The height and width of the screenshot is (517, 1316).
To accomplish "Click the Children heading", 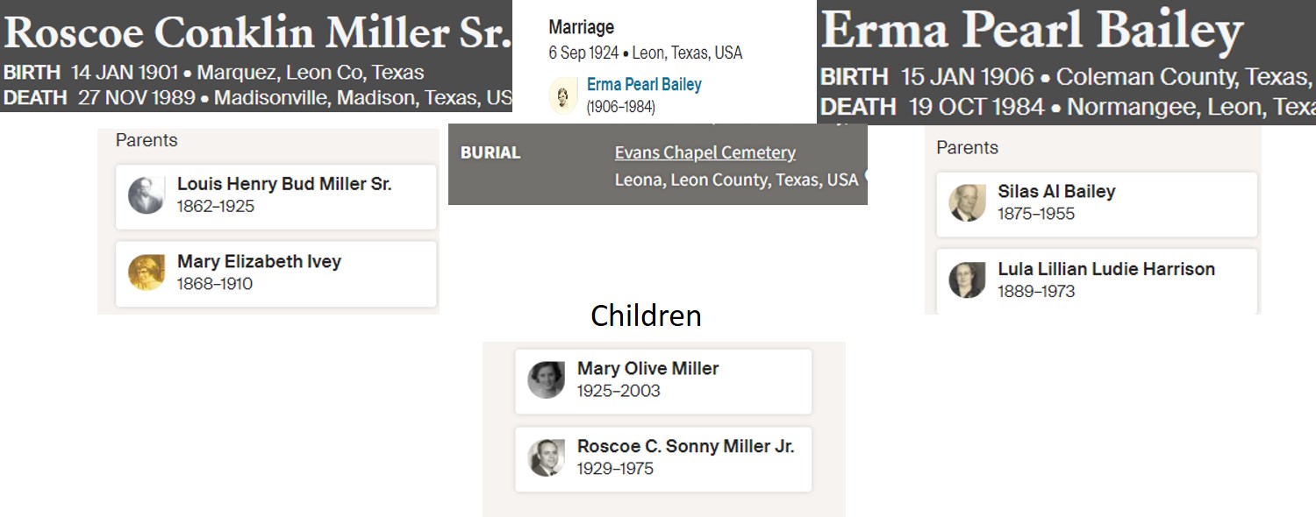I will tap(646, 315).
